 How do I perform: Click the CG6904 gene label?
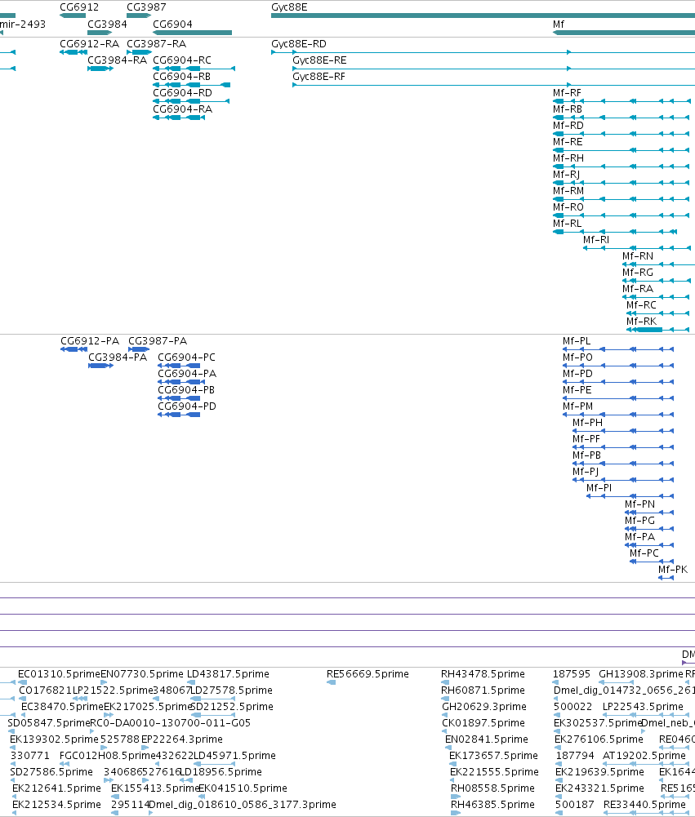click(x=172, y=24)
